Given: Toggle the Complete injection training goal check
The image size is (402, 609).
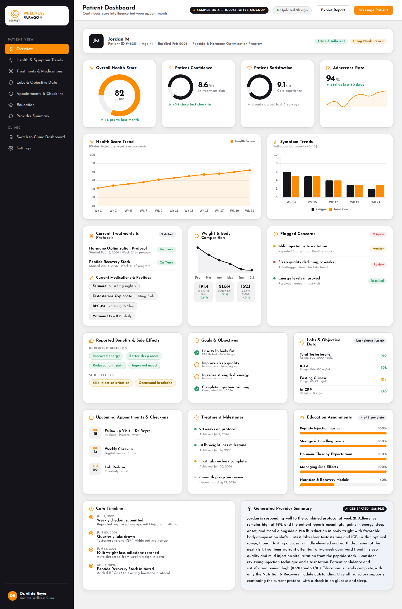Looking at the screenshot, I should (197, 389).
